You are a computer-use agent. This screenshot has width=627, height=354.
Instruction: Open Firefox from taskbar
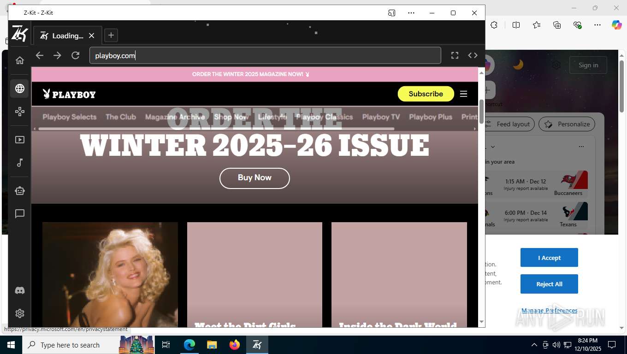235,345
